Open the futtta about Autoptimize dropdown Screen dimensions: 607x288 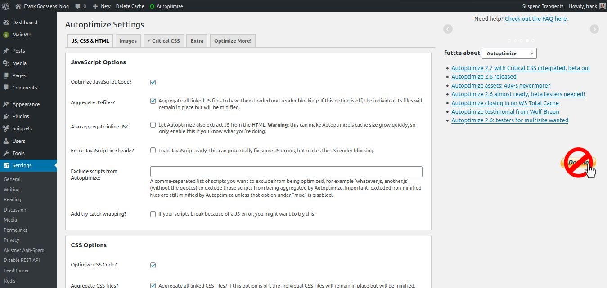(509, 53)
